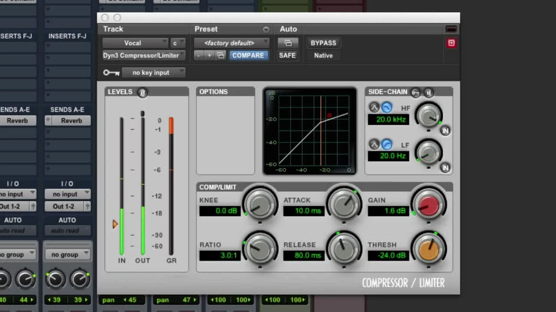Screen dimensions: 556x312
Task: Click the COMPARE button
Action: [x=248, y=55]
